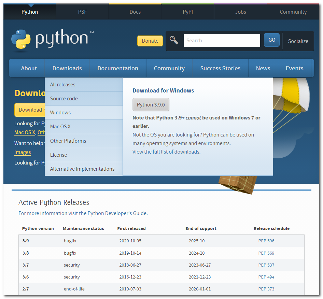Click version 3.9 table cell
The image size is (323, 299).
pyautogui.click(x=26, y=241)
